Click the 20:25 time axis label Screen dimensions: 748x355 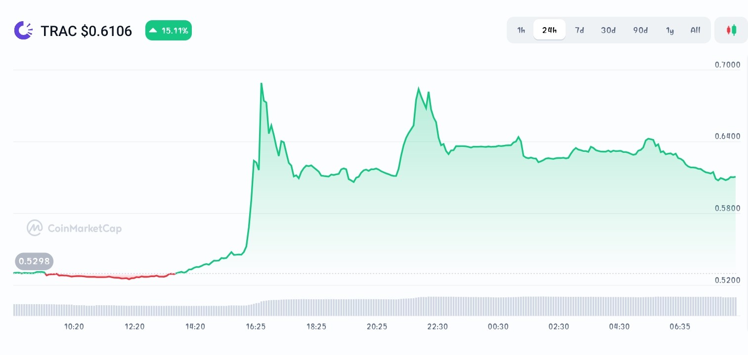pyautogui.click(x=377, y=326)
